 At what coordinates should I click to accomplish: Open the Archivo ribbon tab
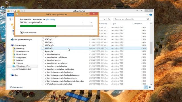click(x=11, y=15)
